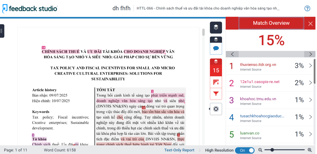This screenshot has height=154, width=317.
Task: Click the paper title HTTL-066
Action: (208, 8)
